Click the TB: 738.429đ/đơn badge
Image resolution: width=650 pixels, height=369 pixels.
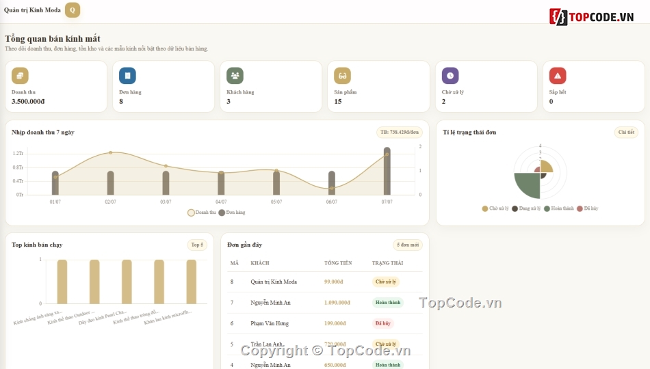399,132
